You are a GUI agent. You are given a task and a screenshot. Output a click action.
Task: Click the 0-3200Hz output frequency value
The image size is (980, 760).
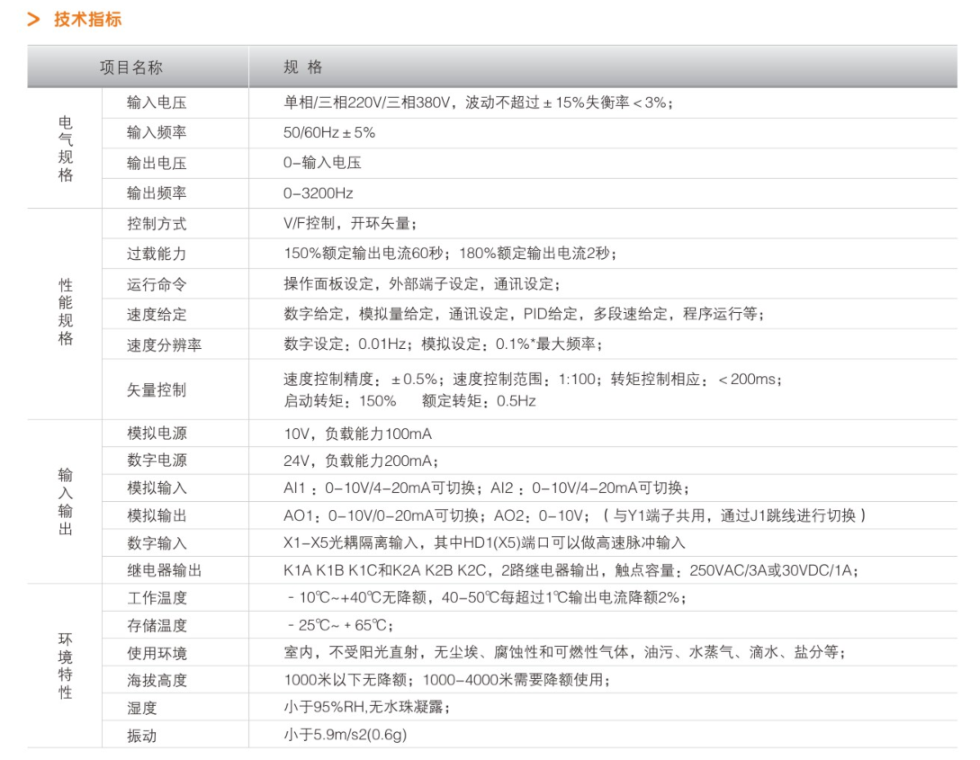[319, 193]
